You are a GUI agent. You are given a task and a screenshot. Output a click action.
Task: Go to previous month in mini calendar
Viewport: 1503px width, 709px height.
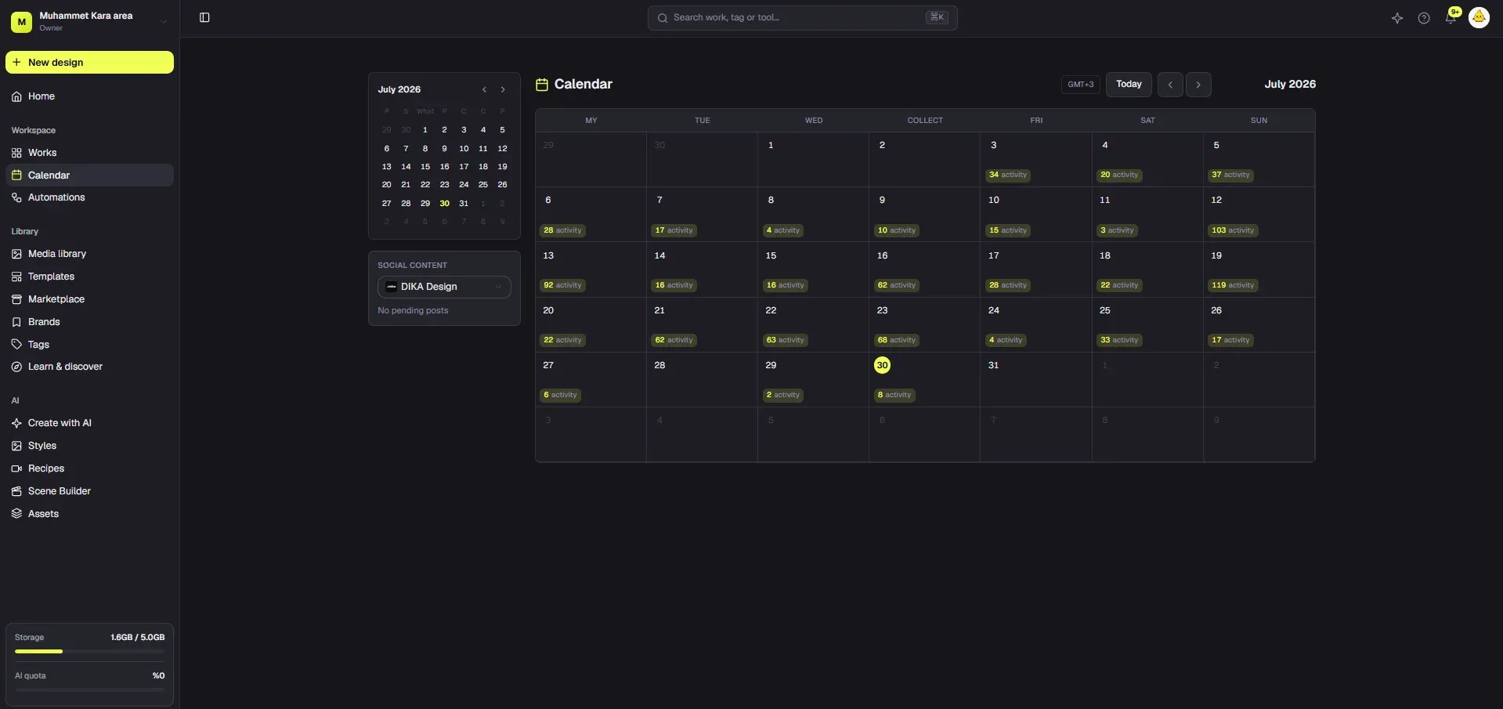pos(484,89)
